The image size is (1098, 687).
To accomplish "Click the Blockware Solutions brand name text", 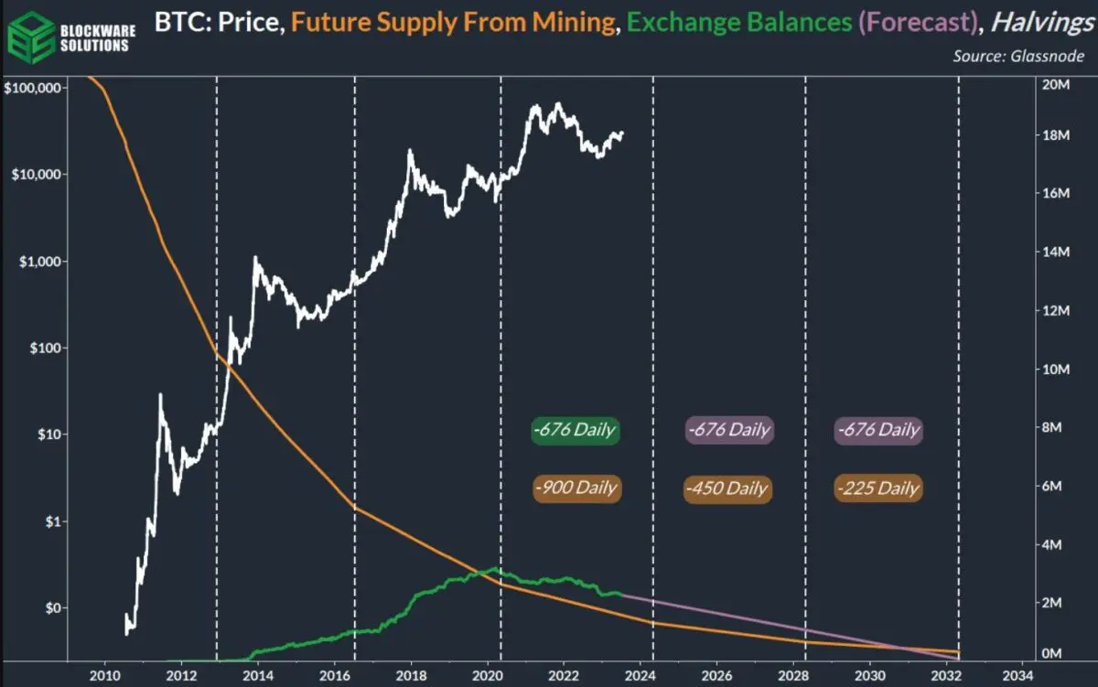I will point(98,38).
